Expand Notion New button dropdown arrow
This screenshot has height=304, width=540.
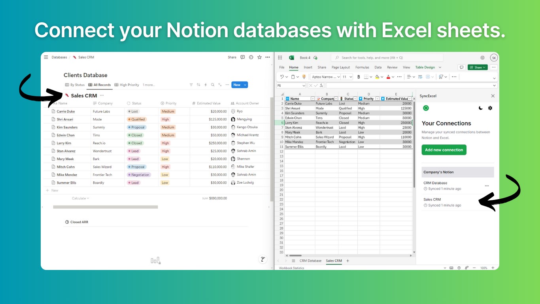245,85
